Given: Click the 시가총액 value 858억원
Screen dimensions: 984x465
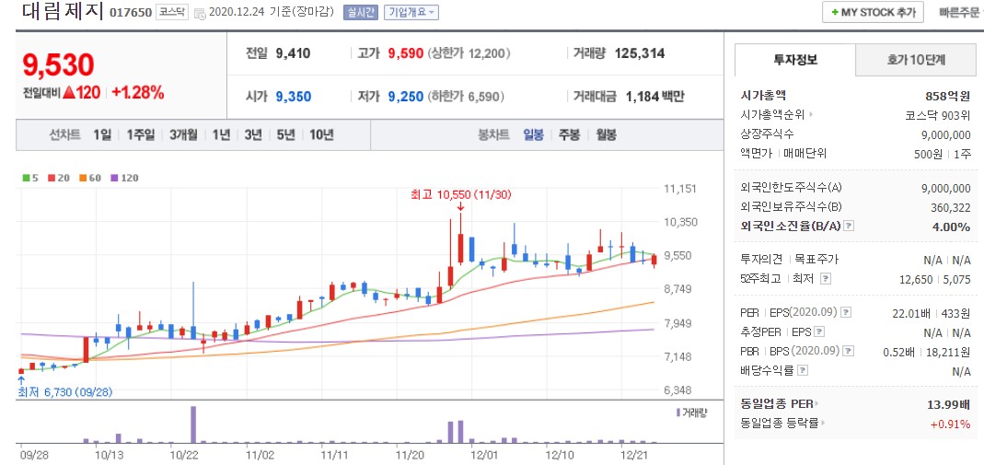Looking at the screenshot, I should pos(947,97).
